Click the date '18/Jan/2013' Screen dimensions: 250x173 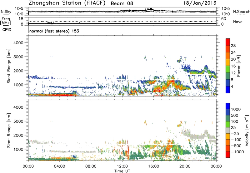200,3
